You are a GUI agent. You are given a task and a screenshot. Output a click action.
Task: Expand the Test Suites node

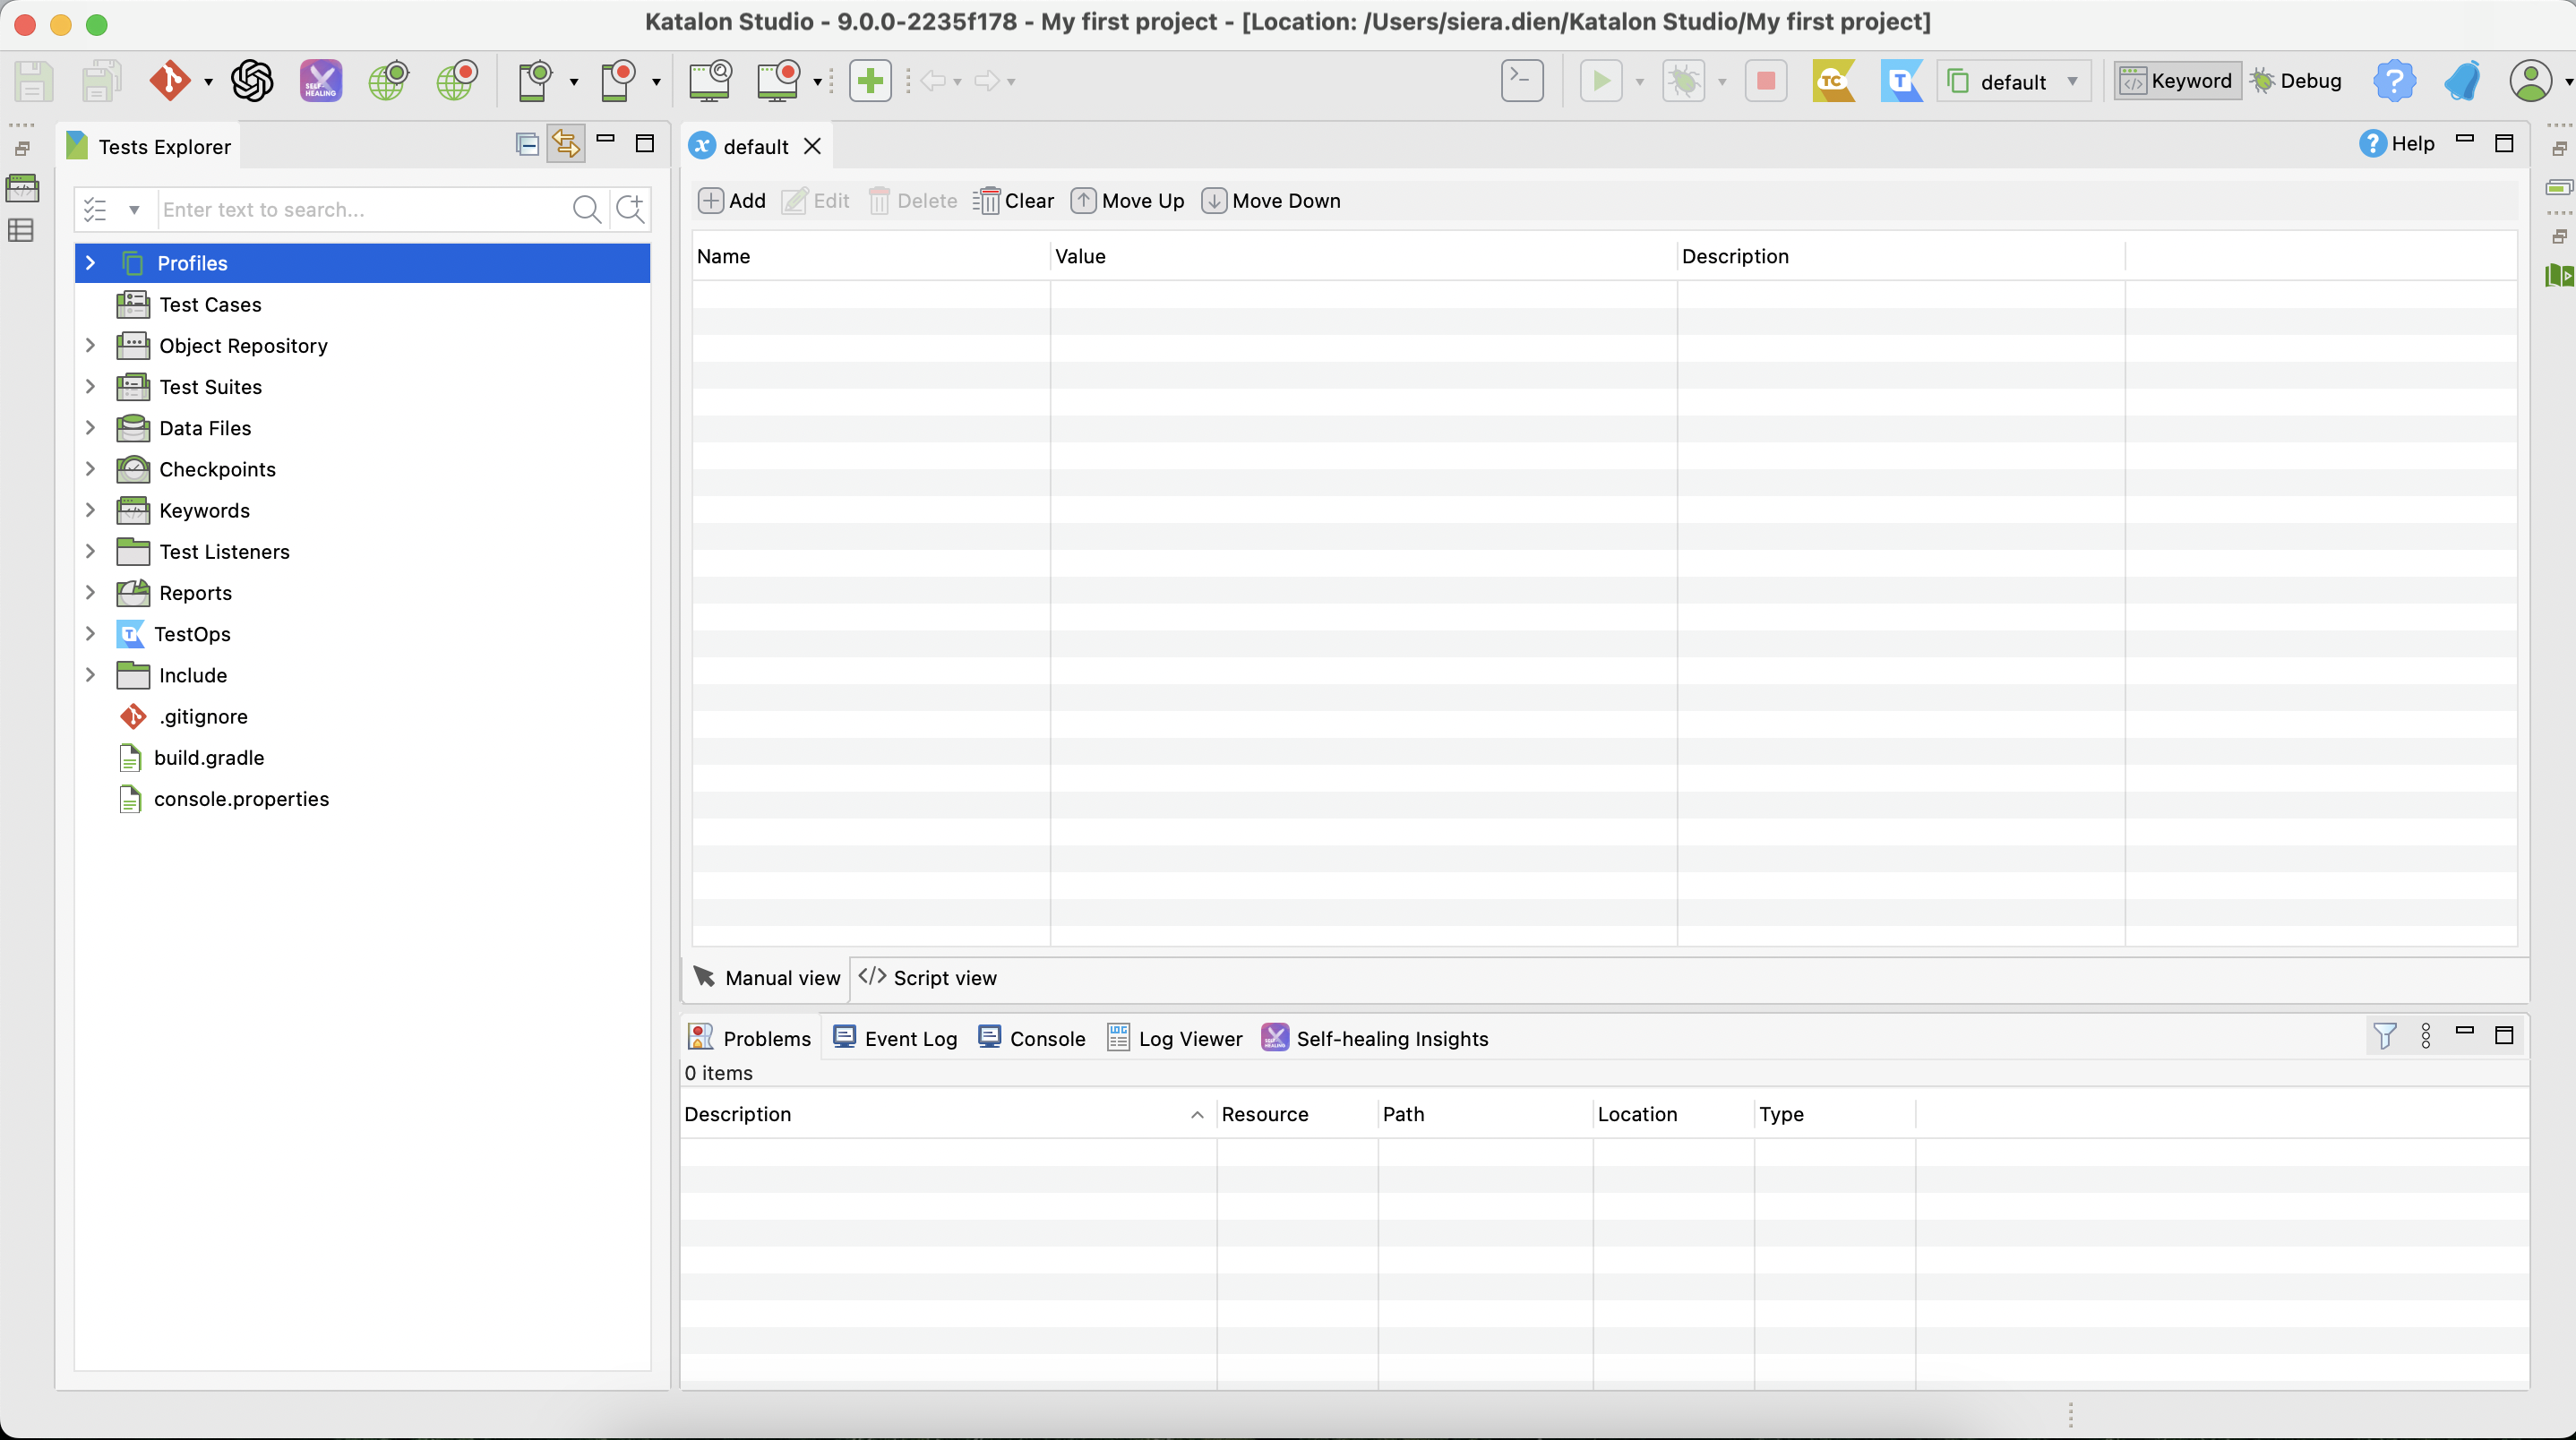pos(90,386)
